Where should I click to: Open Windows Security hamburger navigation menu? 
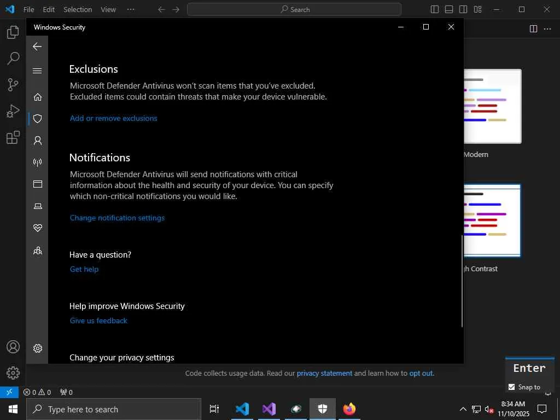tap(37, 71)
